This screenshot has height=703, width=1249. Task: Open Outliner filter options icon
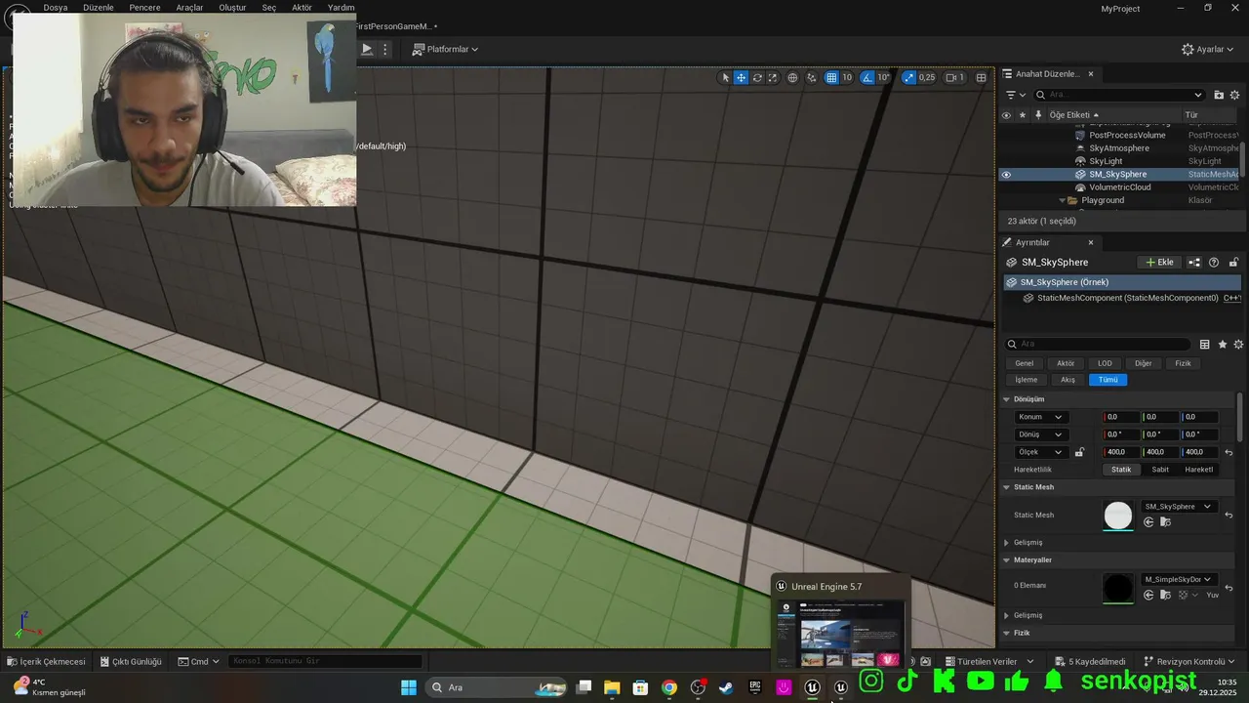1015,95
